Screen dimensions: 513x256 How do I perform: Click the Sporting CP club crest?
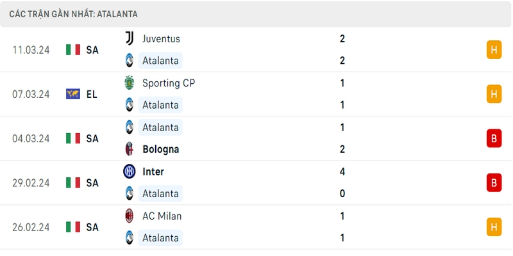pos(130,83)
